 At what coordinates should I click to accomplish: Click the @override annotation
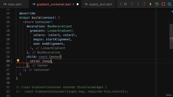pos(27,13)
